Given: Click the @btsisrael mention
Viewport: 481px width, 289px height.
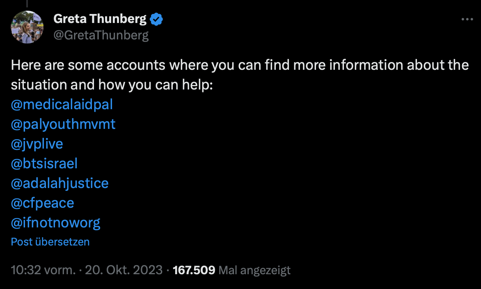Looking at the screenshot, I should [x=44, y=164].
